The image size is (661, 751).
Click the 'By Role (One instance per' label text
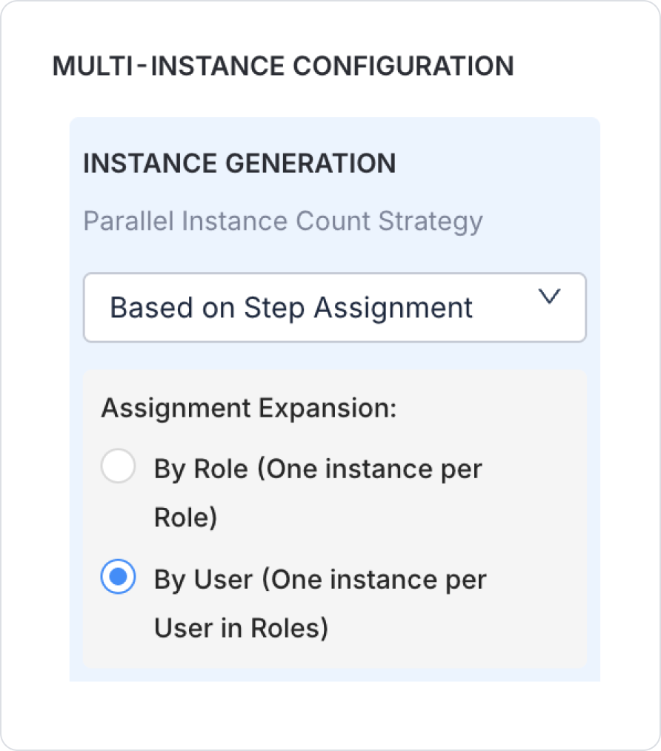(x=318, y=469)
